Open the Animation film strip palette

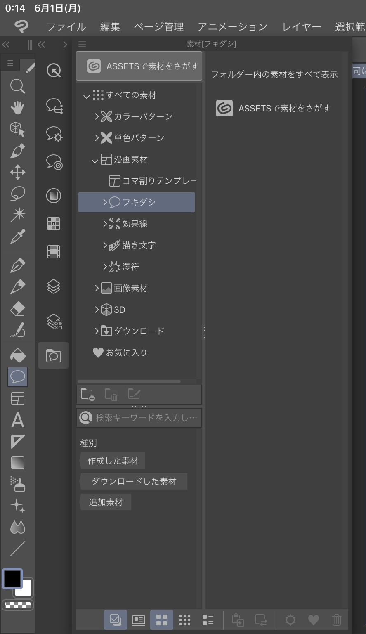point(54,251)
